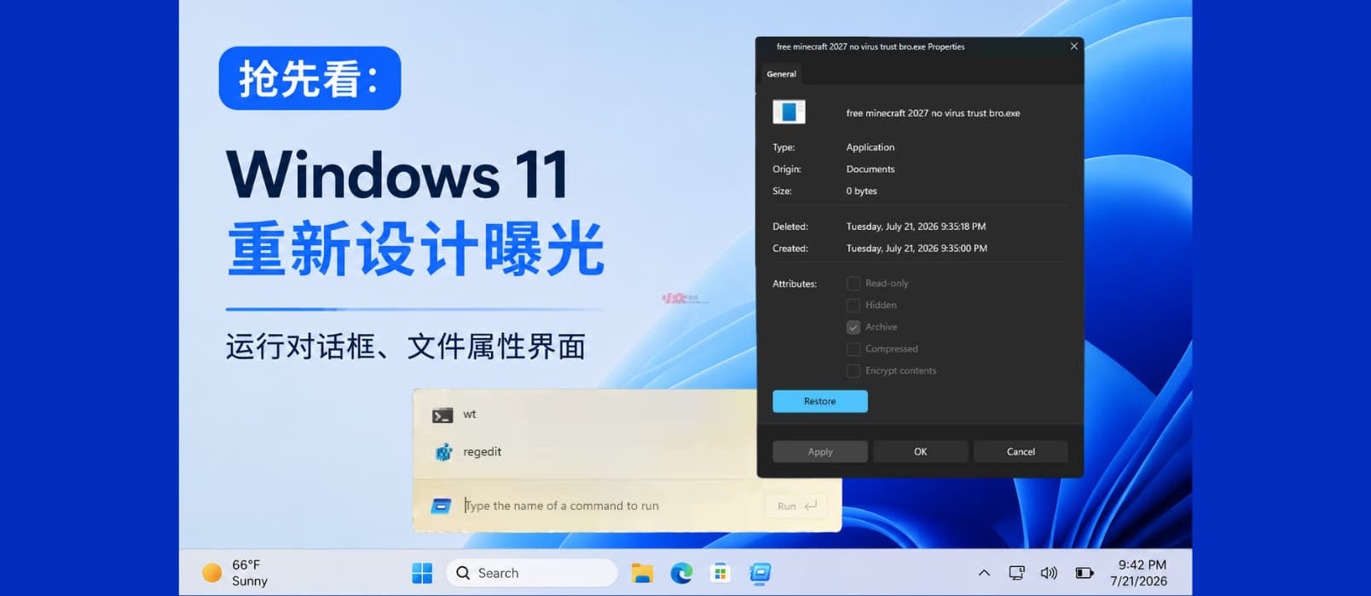Open the Windows Start menu
The height and width of the screenshot is (596, 1371).
pos(422,573)
